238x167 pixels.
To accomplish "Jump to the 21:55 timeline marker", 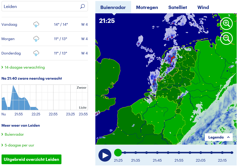I will 179,153.
